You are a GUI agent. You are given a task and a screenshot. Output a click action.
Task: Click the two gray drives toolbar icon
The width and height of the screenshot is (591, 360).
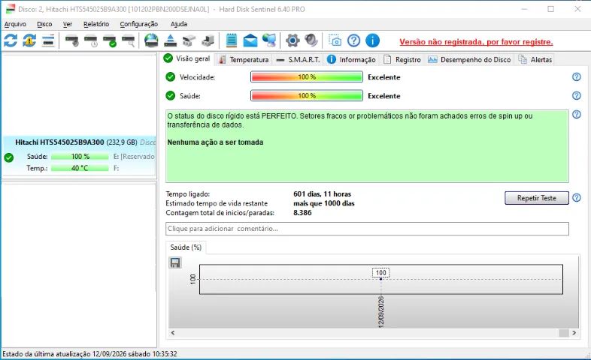coord(189,40)
